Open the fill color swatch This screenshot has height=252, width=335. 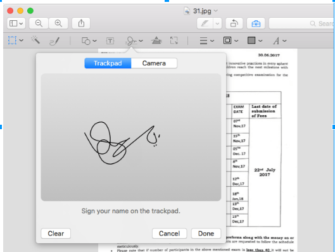tap(251, 40)
